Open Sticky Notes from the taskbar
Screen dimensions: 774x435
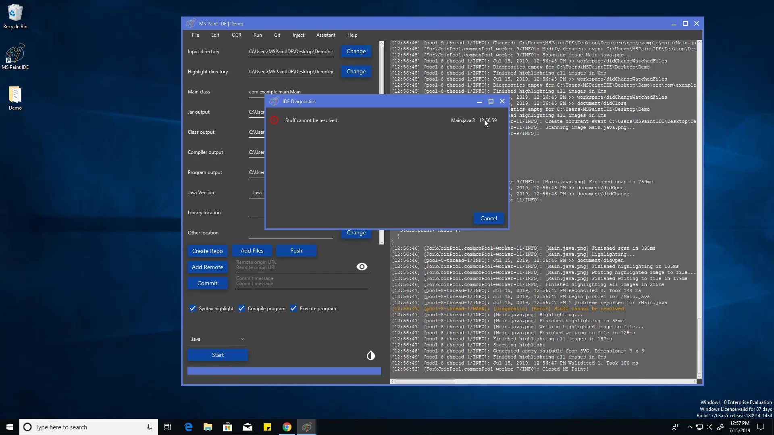[x=267, y=427]
